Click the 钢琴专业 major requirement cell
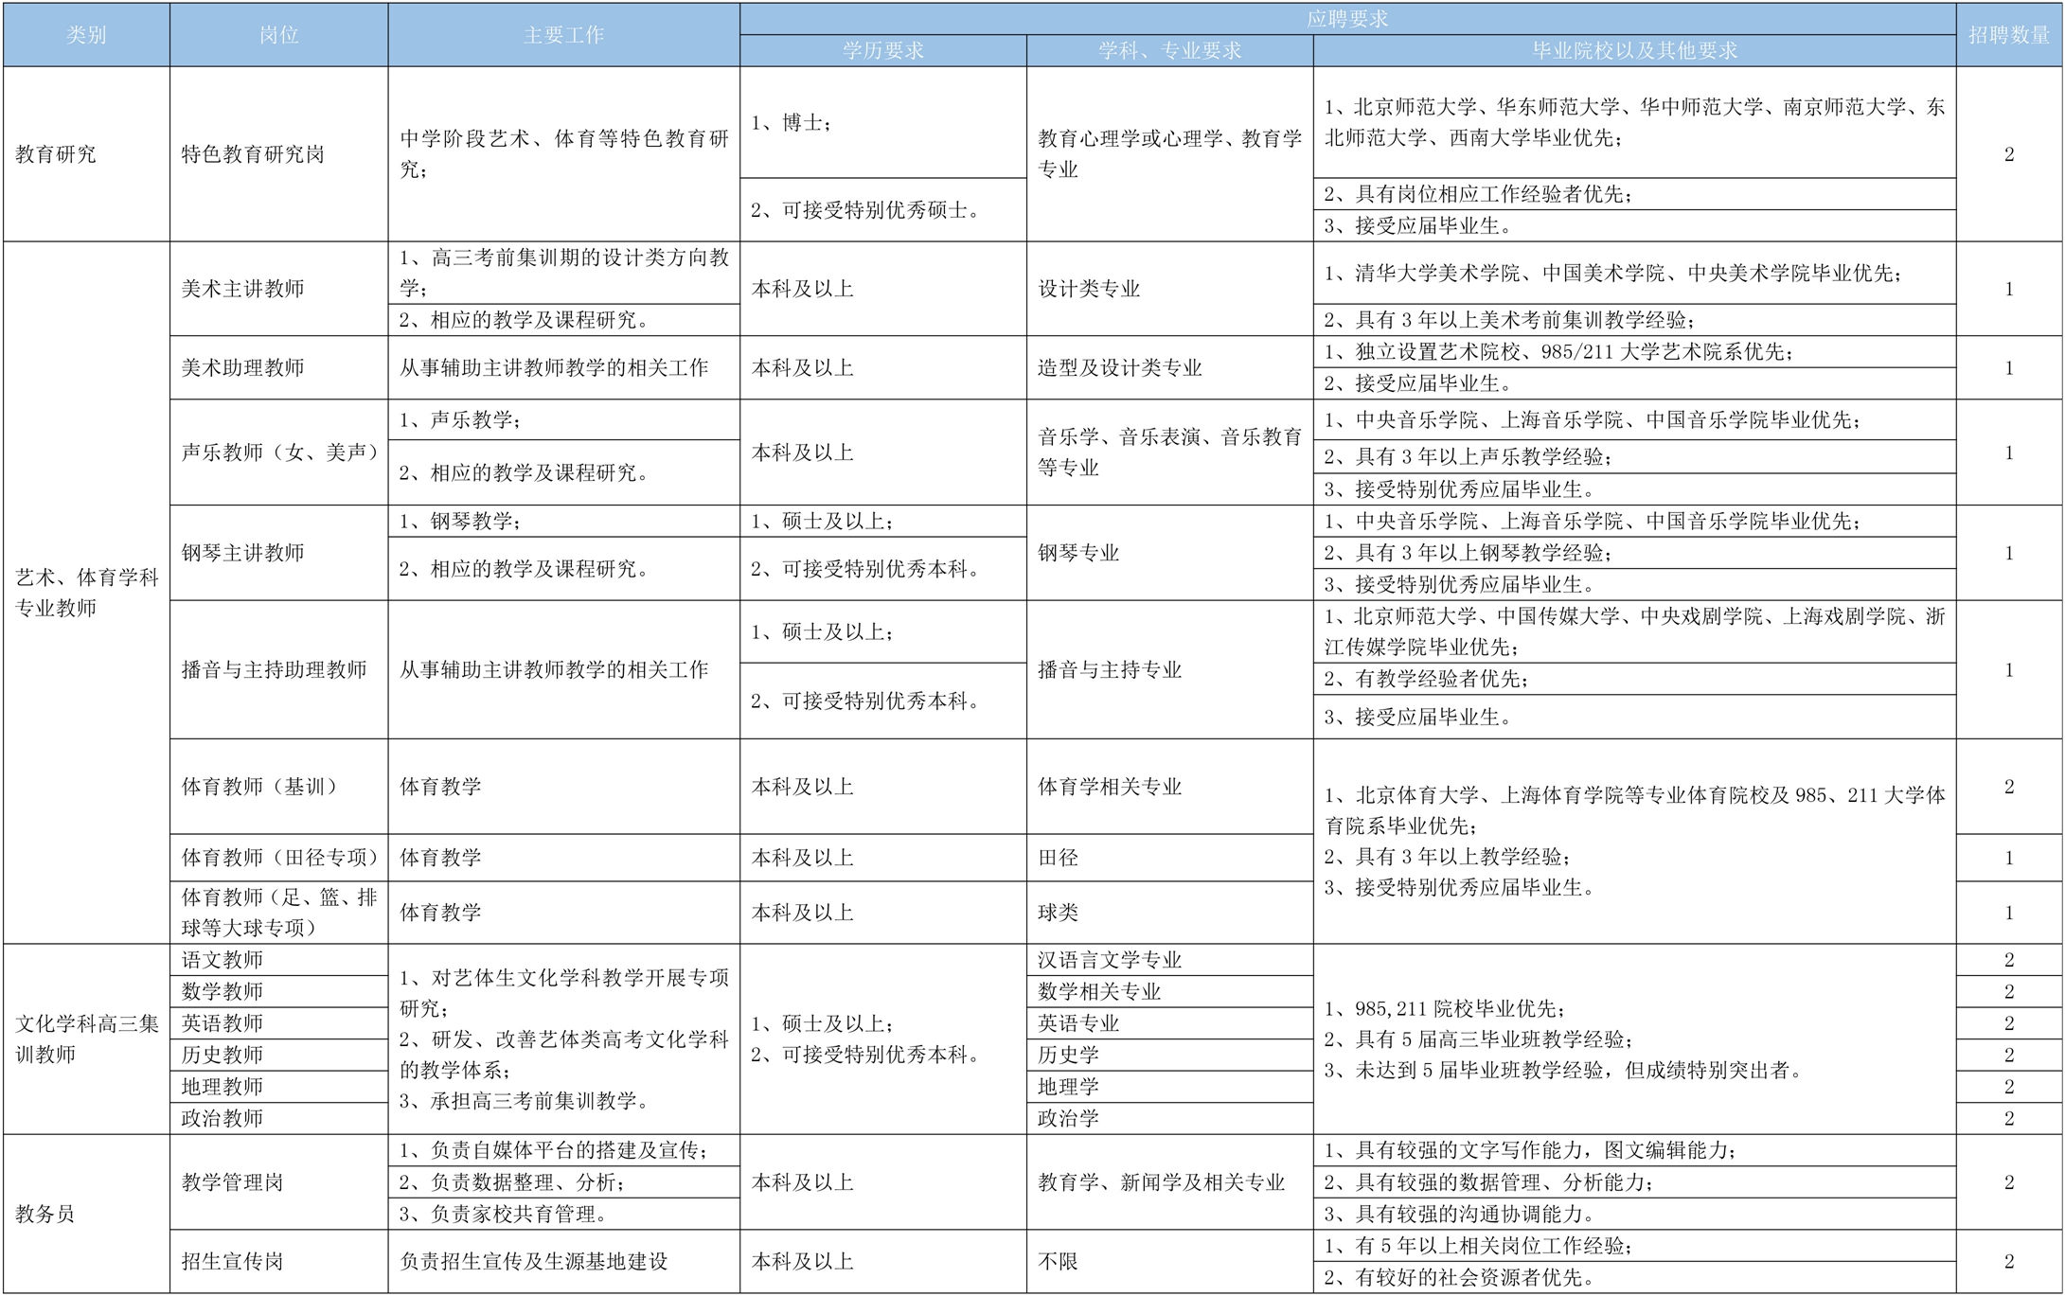 [x=1078, y=553]
